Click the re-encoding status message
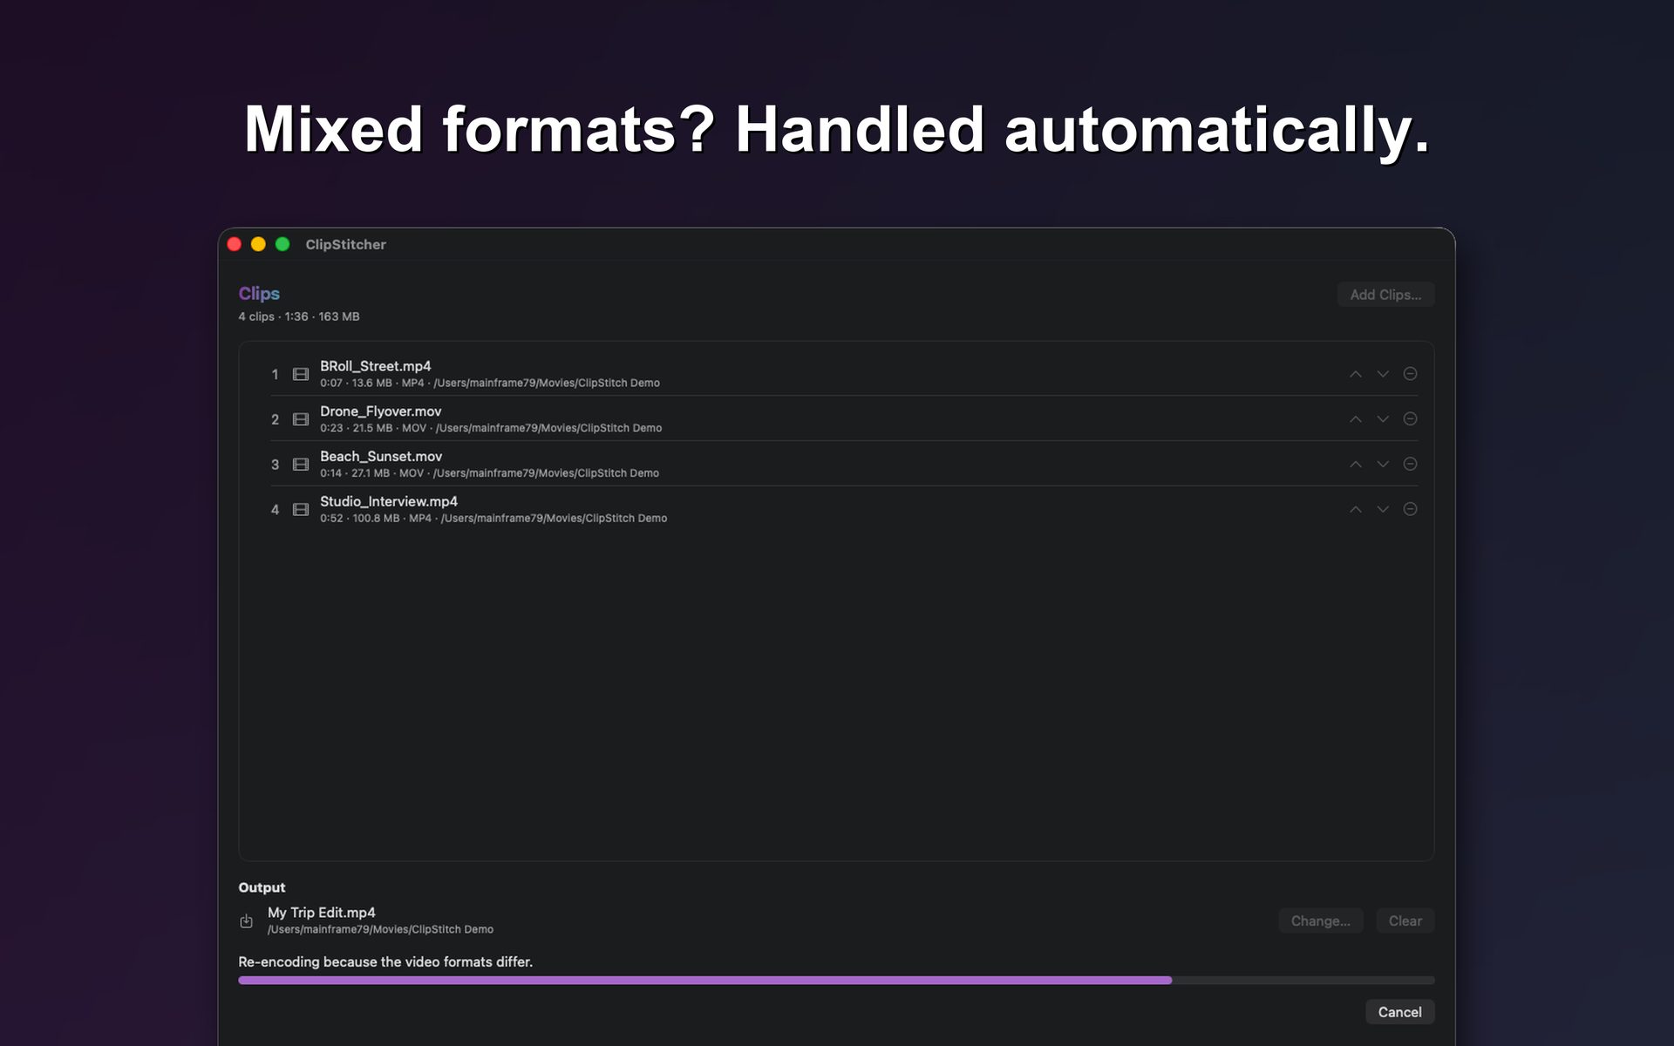 point(385,961)
